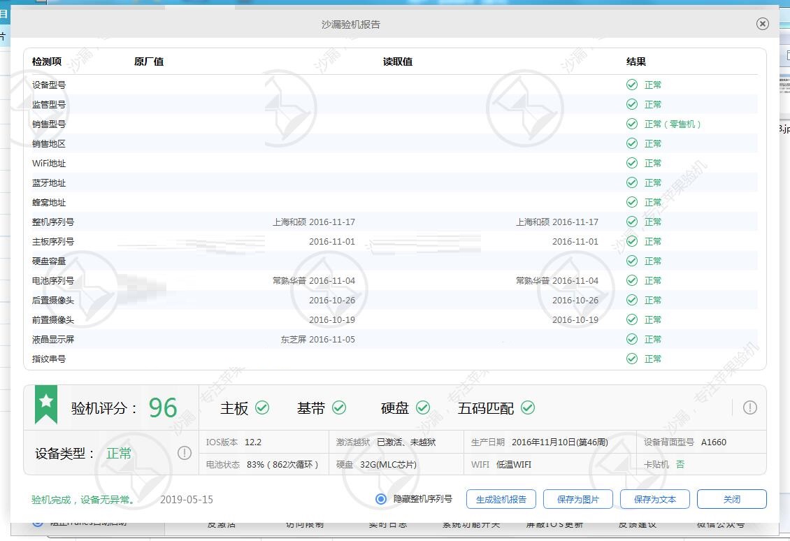The width and height of the screenshot is (790, 541).
Task: Click the 正常 status icon on 设备型号 row
Action: pyautogui.click(x=632, y=85)
